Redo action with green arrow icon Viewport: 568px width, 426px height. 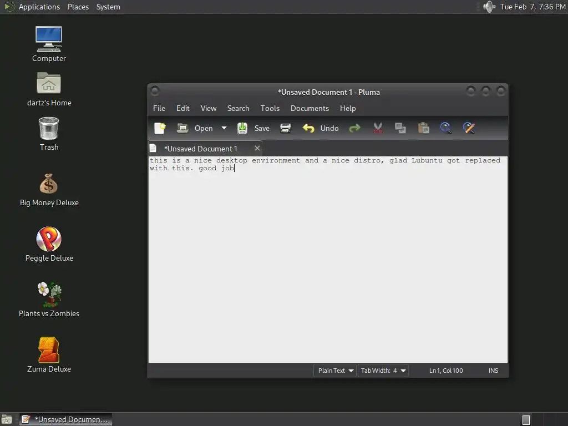[x=354, y=128]
